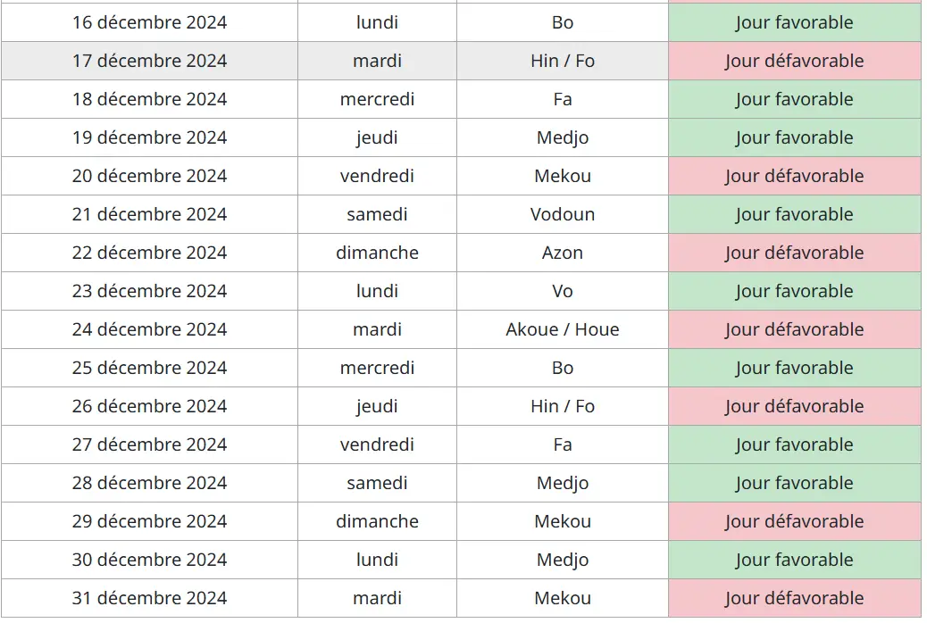Click 'mercredi' on 25 décembre row
This screenshot has width=927, height=623.
coord(377,368)
